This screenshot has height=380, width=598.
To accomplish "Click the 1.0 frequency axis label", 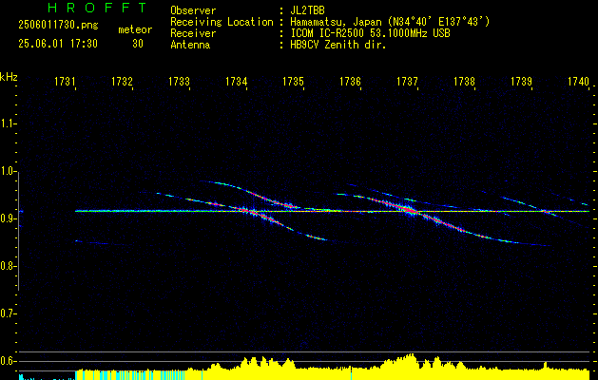I will (x=8, y=172).
